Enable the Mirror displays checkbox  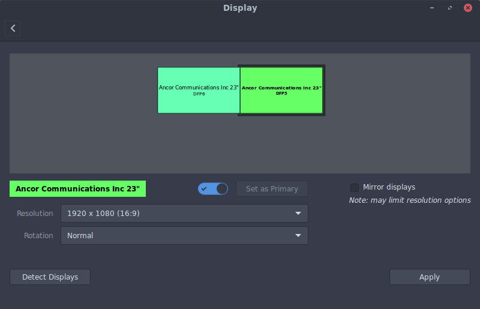pyautogui.click(x=355, y=187)
